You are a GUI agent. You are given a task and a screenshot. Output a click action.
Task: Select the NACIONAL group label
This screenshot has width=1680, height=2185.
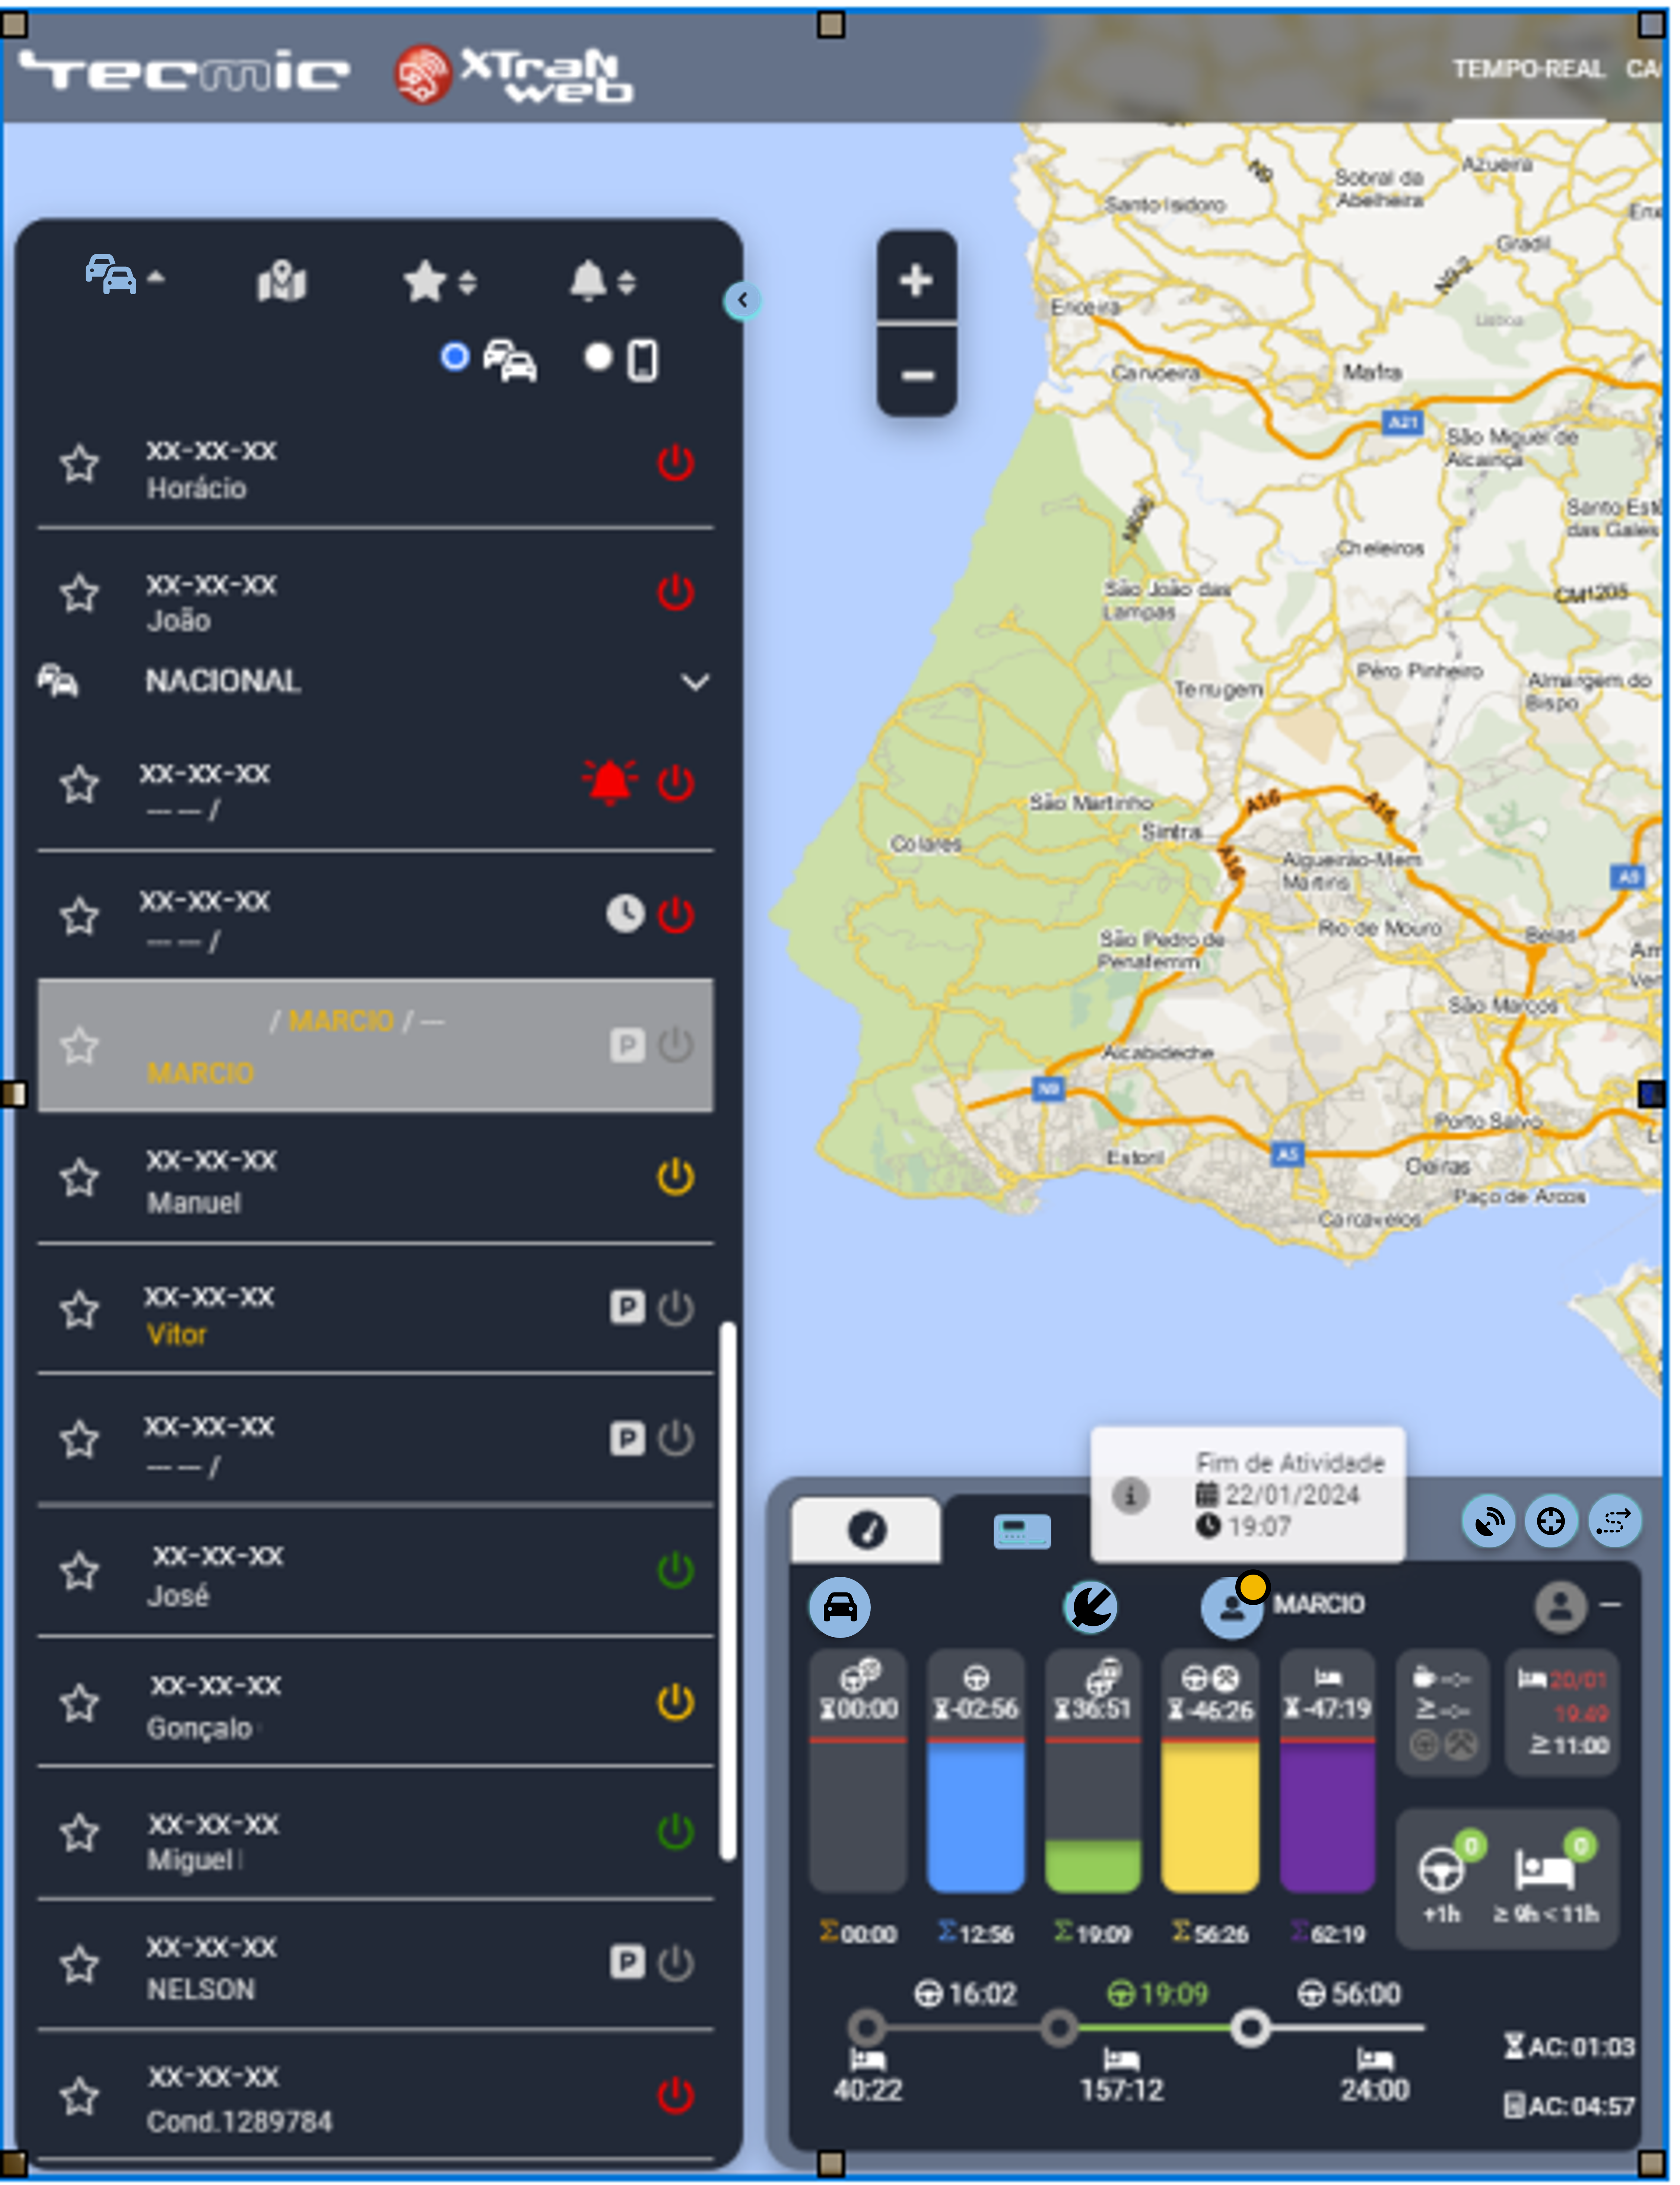pos(223,681)
